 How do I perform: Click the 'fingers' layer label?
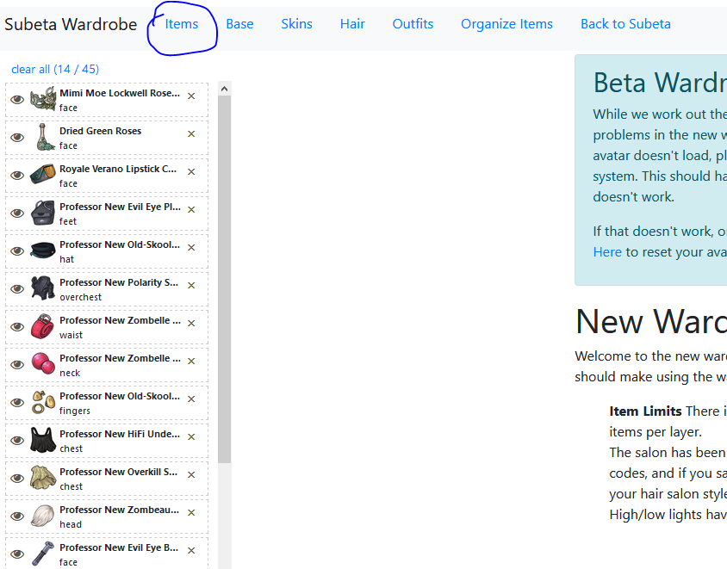coord(75,411)
